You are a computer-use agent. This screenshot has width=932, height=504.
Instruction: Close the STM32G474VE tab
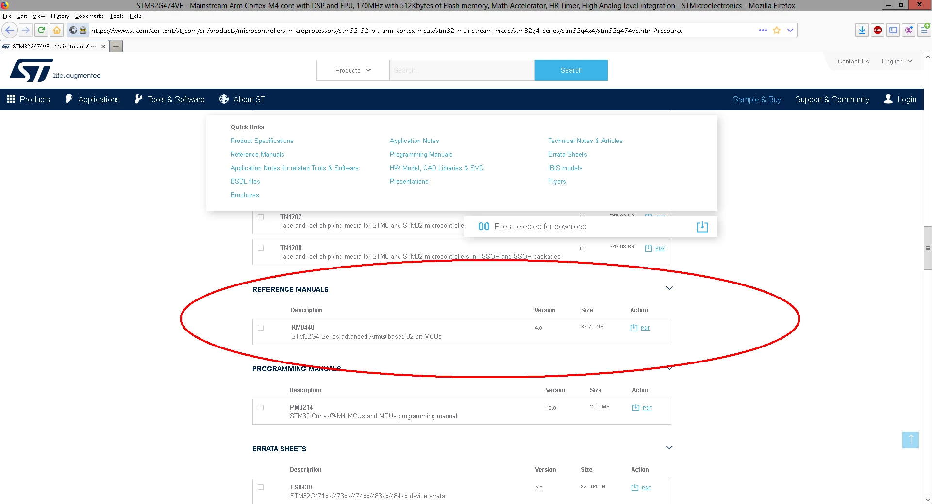pos(103,47)
